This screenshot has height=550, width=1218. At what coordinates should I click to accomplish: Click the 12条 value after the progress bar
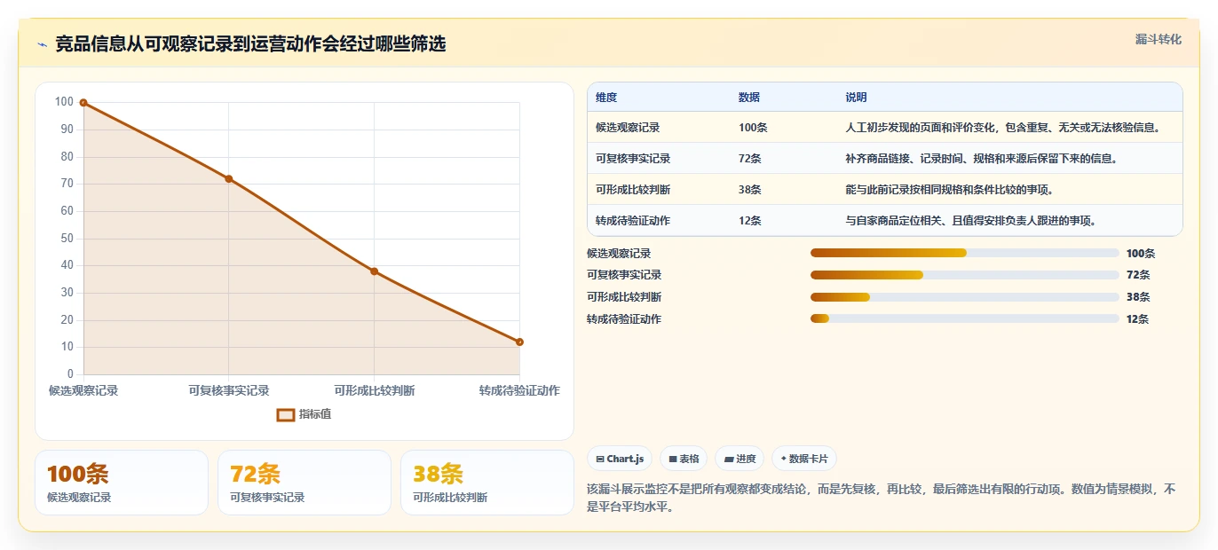point(1137,319)
